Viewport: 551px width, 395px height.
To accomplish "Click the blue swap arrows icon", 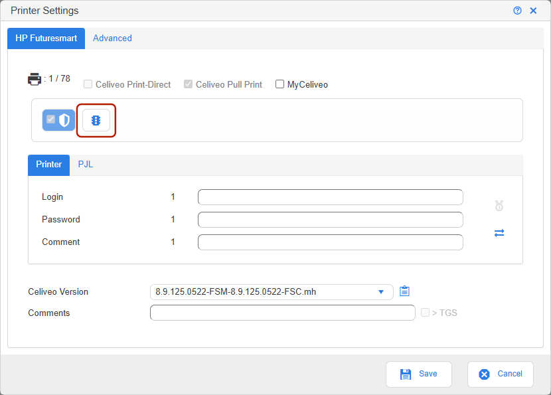I will tap(499, 233).
